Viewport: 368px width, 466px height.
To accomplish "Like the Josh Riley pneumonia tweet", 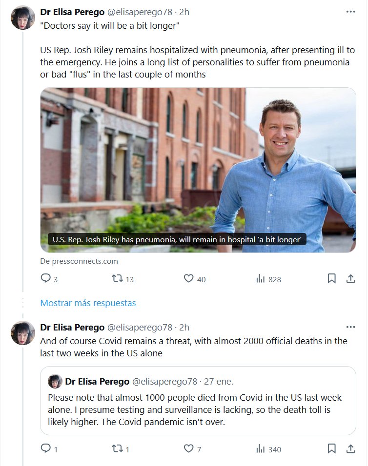I will coord(189,279).
